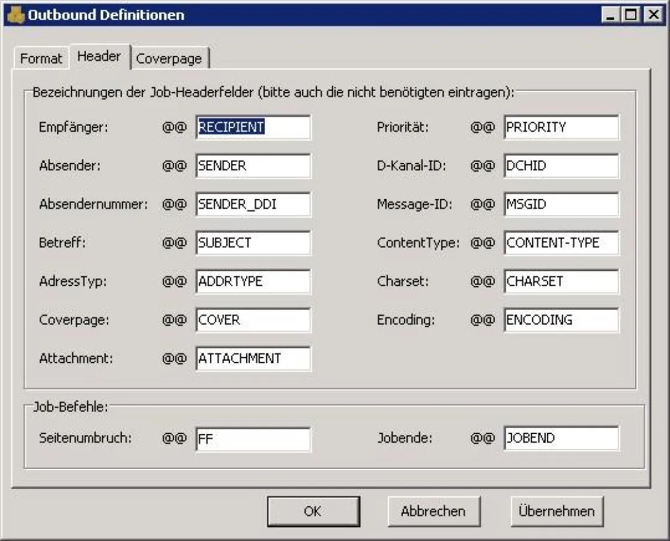Select the Header tab
The image size is (670, 541).
coord(100,56)
